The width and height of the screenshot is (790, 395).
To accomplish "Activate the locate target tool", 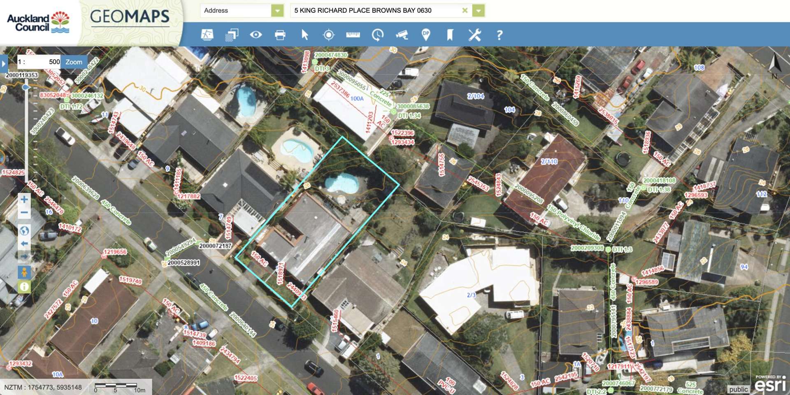I will pyautogui.click(x=329, y=35).
